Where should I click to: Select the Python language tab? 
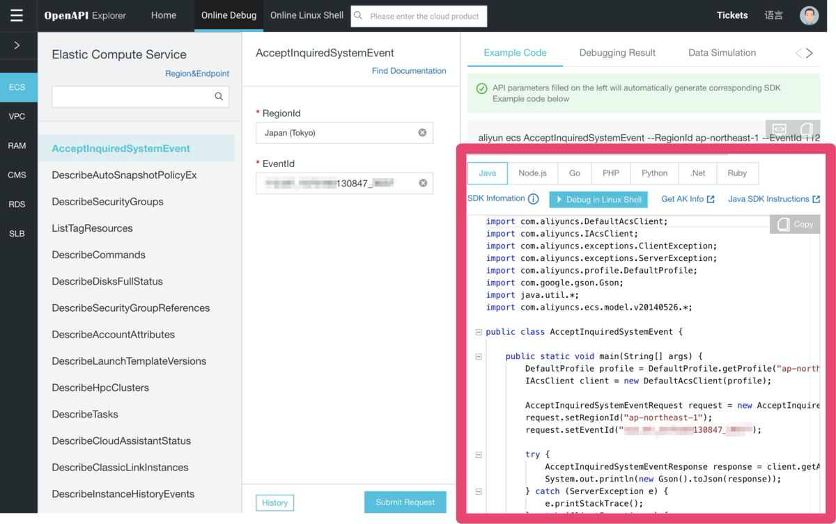pyautogui.click(x=654, y=173)
